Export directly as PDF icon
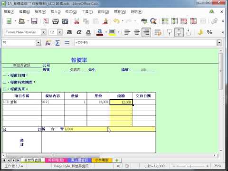 46,21
